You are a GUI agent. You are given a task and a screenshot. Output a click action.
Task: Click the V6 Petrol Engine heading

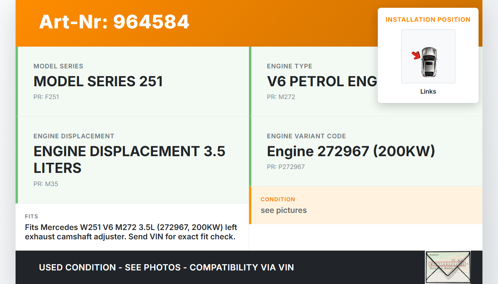tap(322, 82)
